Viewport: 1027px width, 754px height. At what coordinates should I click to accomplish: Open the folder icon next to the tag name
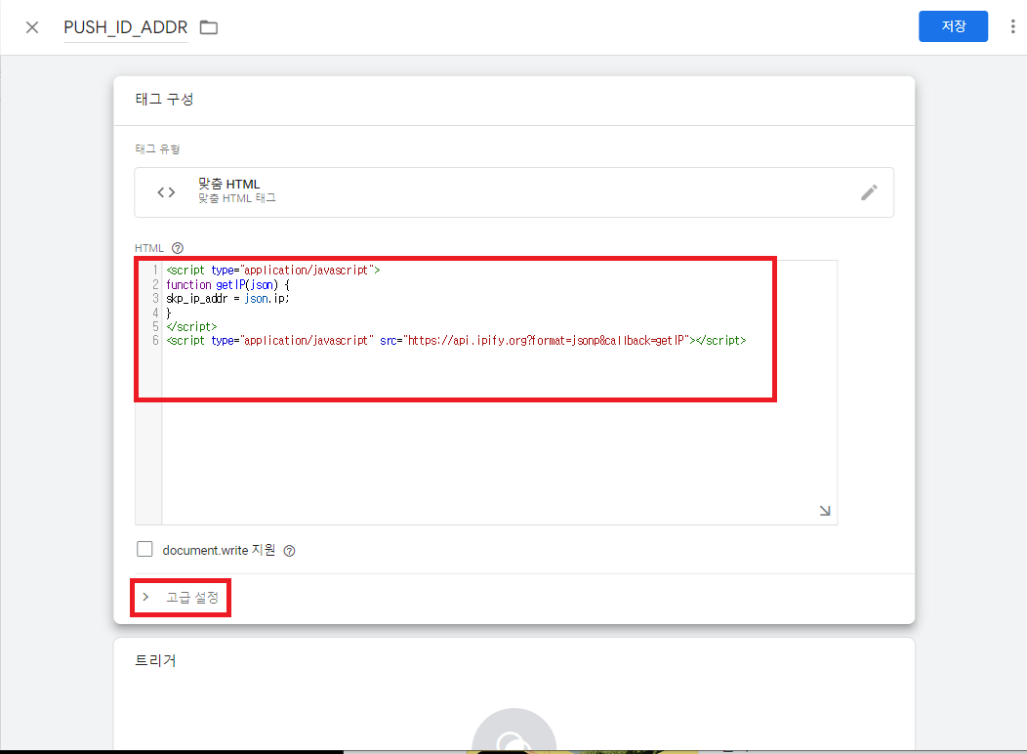coord(209,27)
